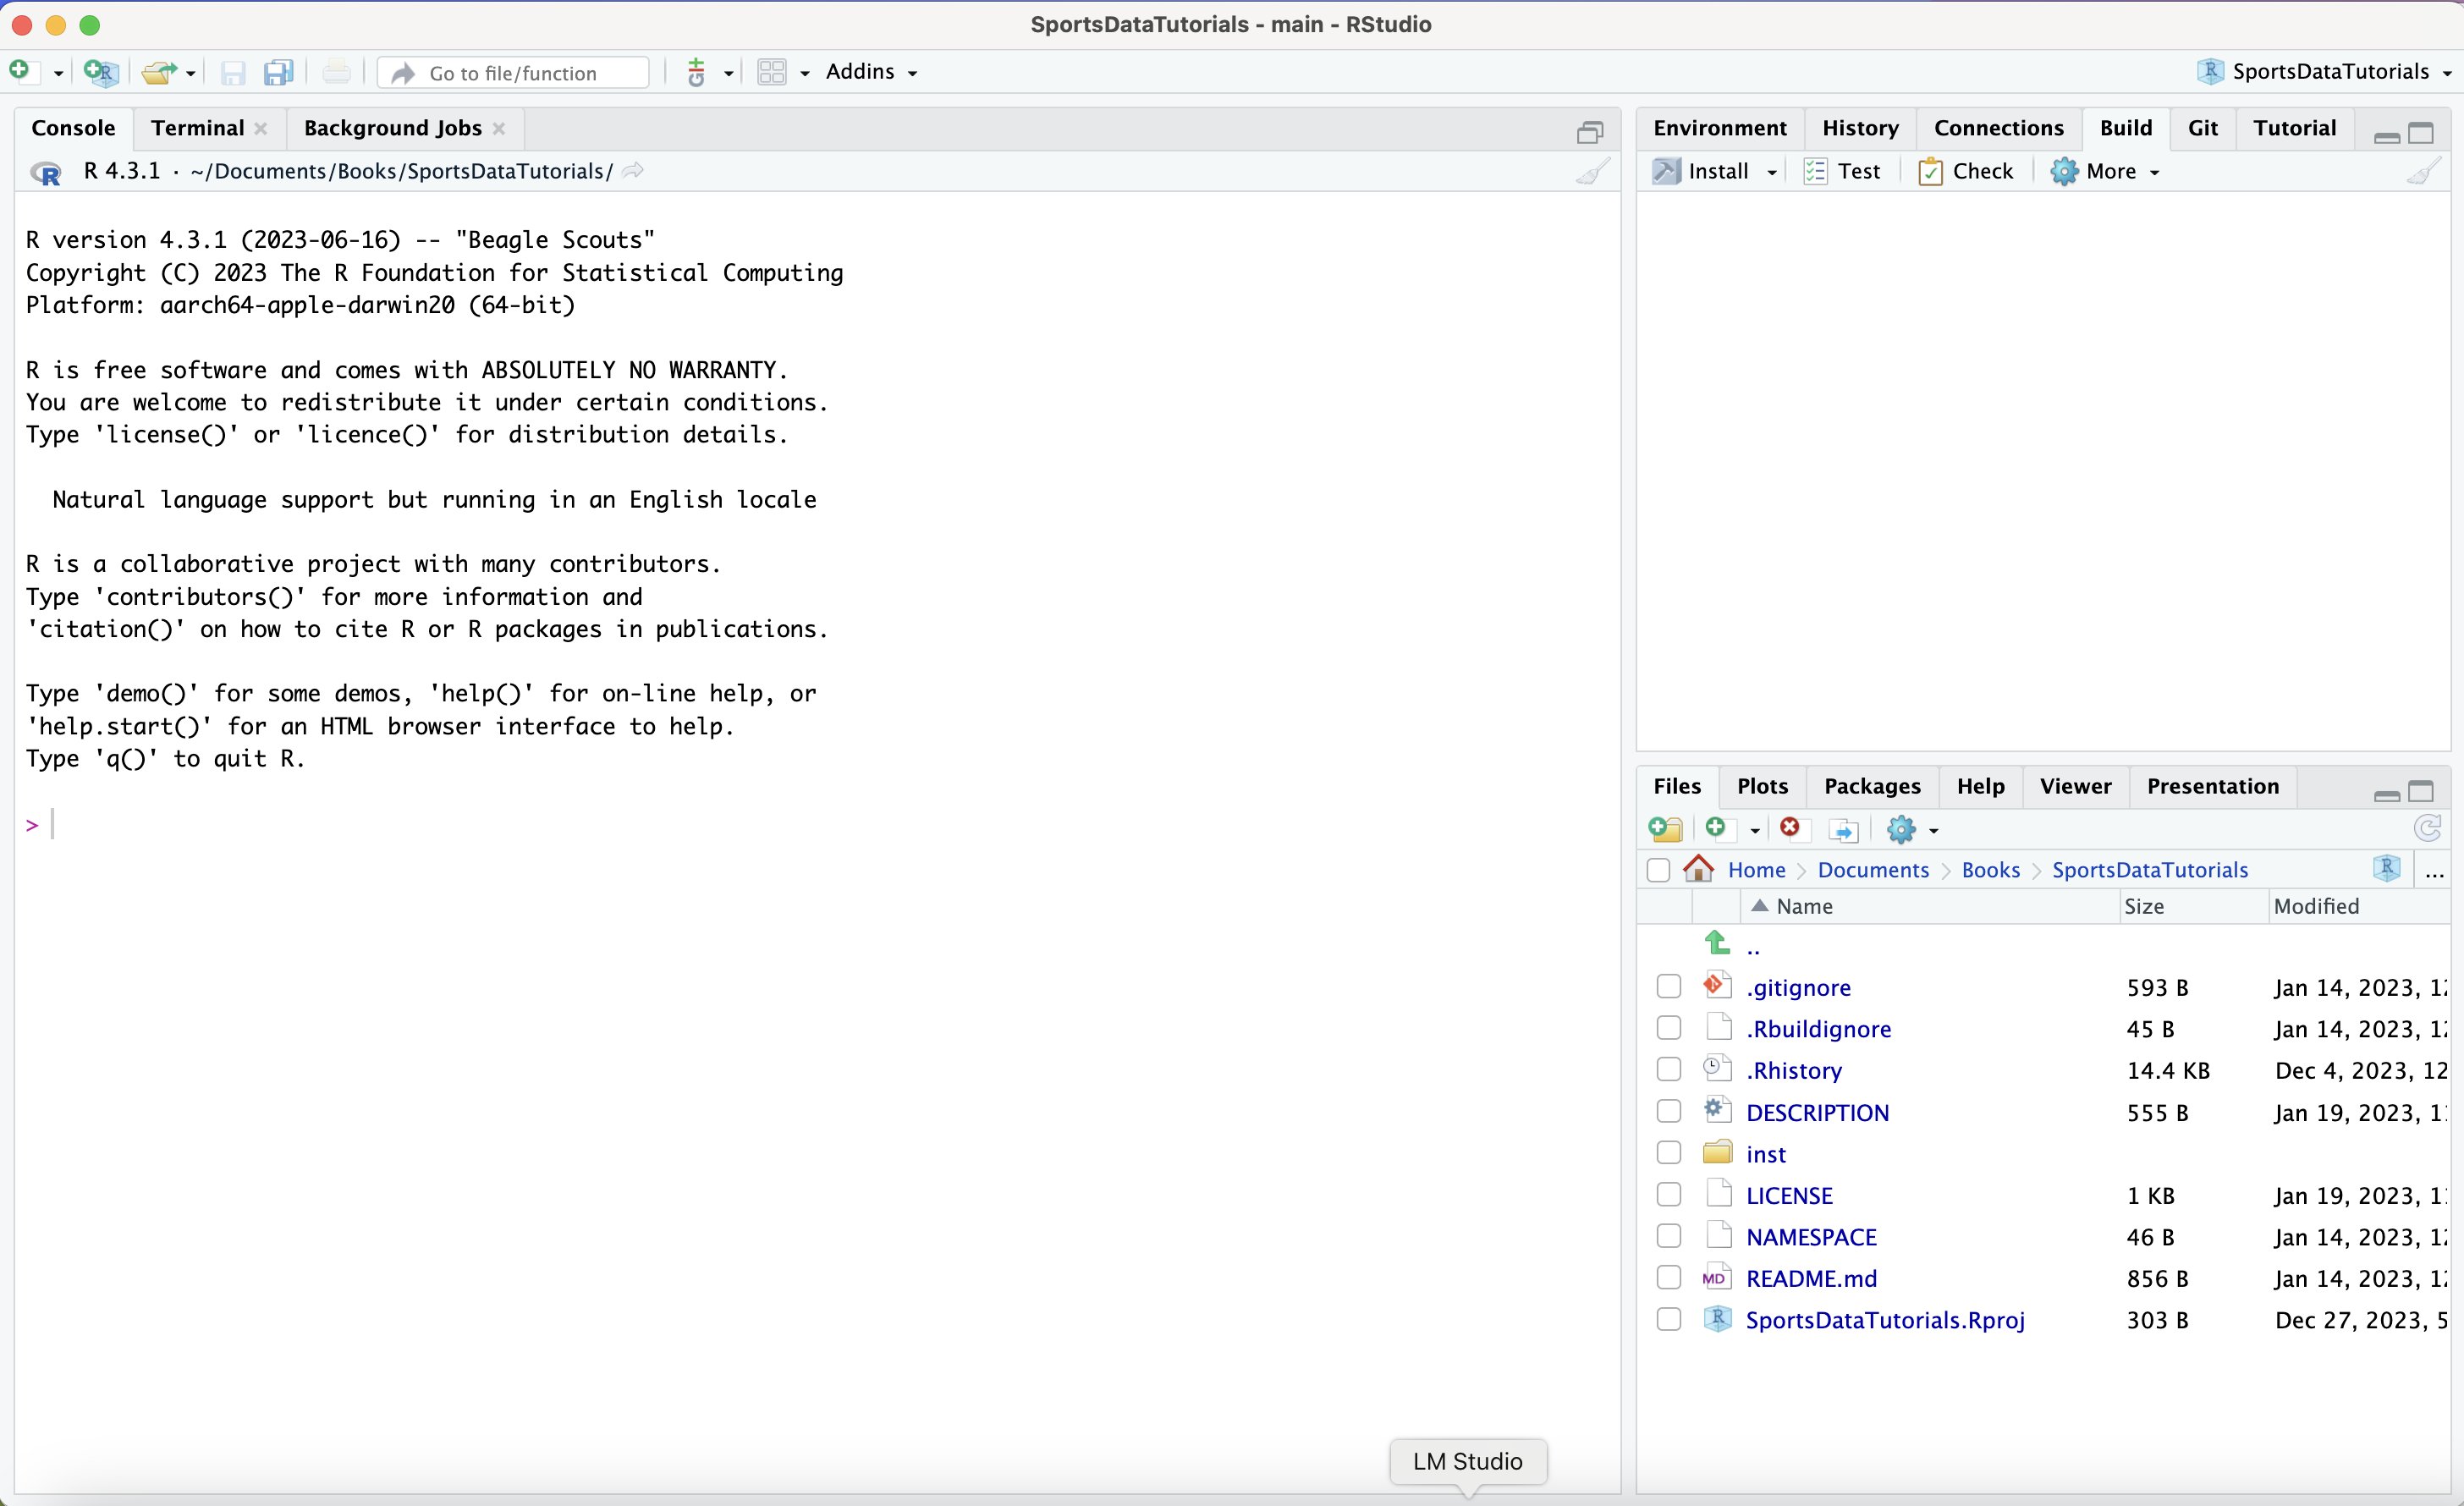Click the Save All documents icon

point(278,73)
